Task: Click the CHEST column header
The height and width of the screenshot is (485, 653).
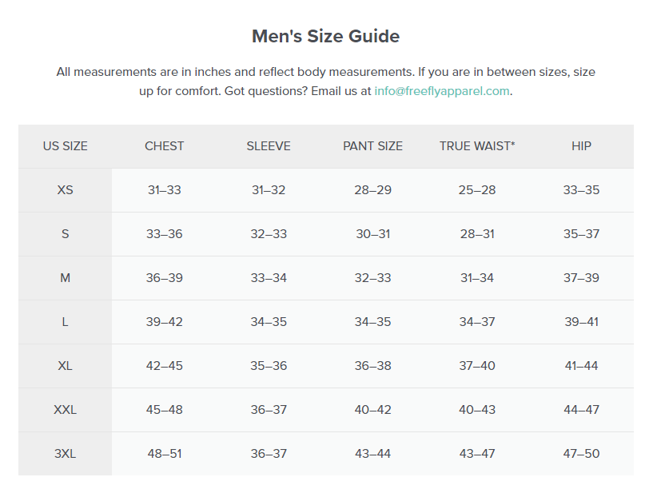Action: (x=165, y=146)
